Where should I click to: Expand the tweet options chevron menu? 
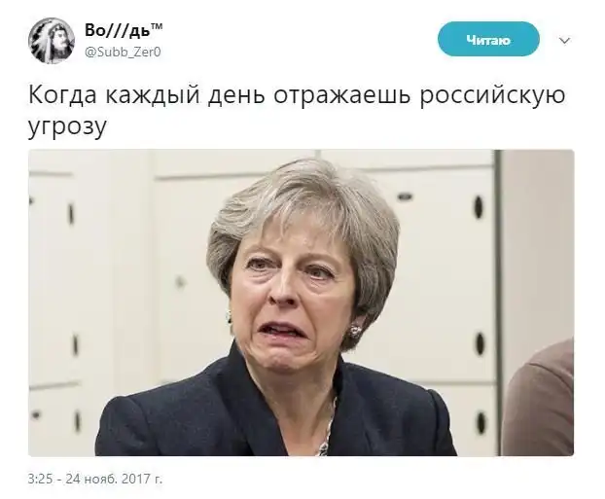(564, 40)
